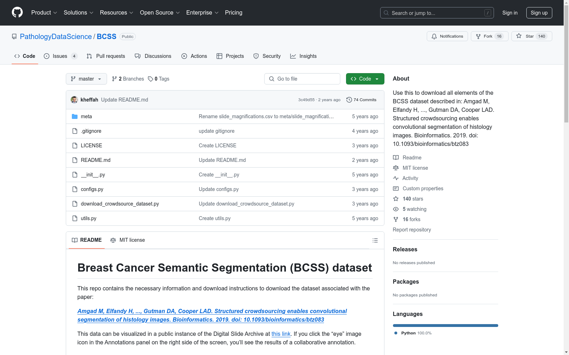The width and height of the screenshot is (569, 355).
Task: Click Sign in
Action: [510, 13]
